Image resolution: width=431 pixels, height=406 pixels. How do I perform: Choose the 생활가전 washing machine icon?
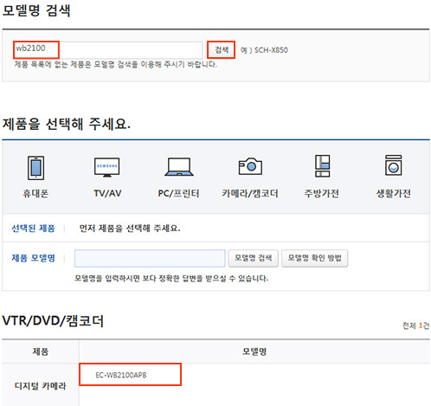394,165
